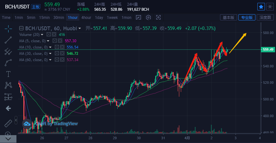Image resolution: width=276 pixels, height=143 pixels.
Task: Open Volume indicator settings gear
Action: [49, 34]
